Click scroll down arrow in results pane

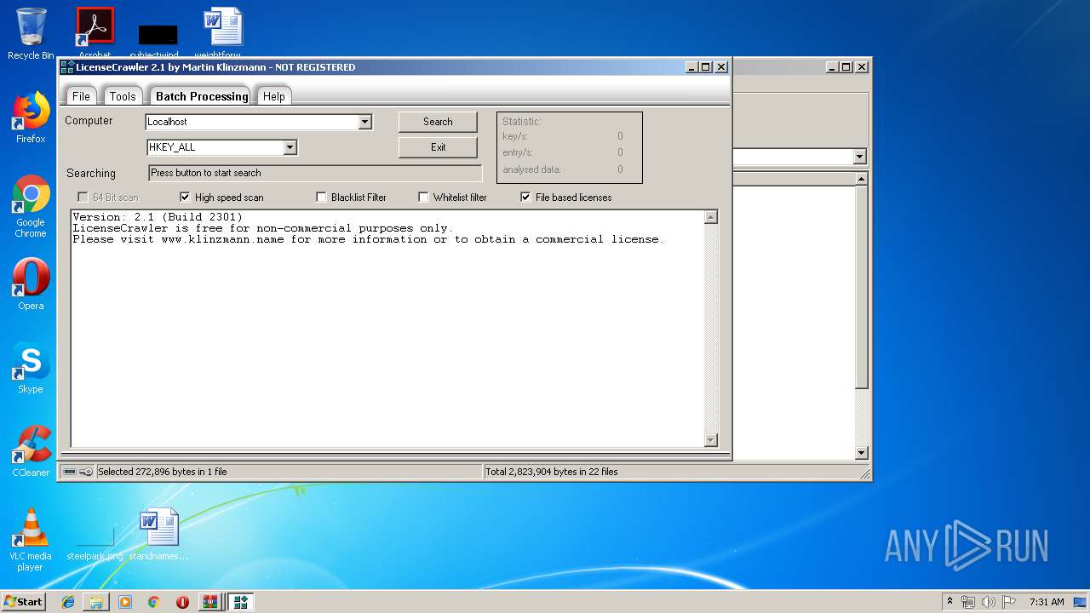(x=711, y=440)
